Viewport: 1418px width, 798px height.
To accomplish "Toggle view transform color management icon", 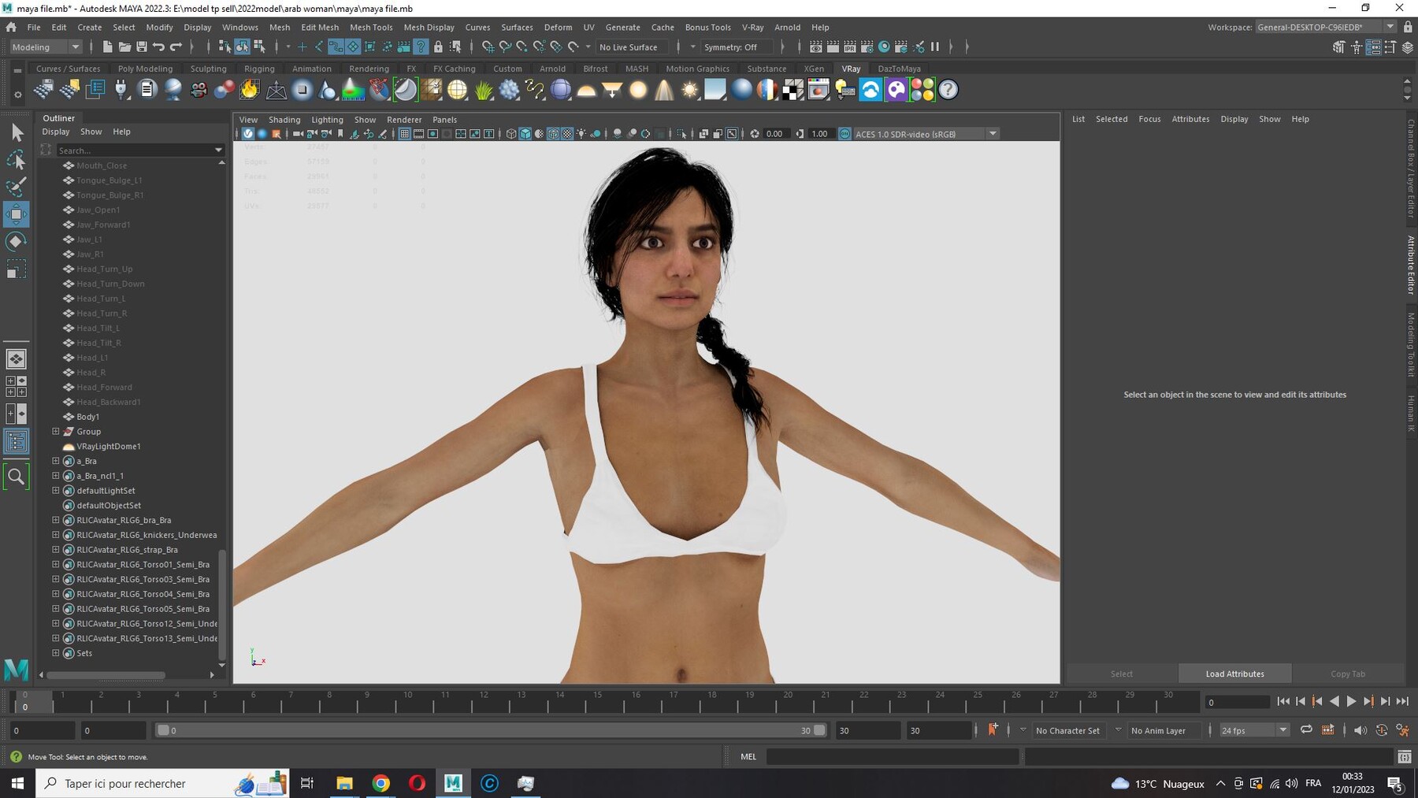I will tap(844, 134).
